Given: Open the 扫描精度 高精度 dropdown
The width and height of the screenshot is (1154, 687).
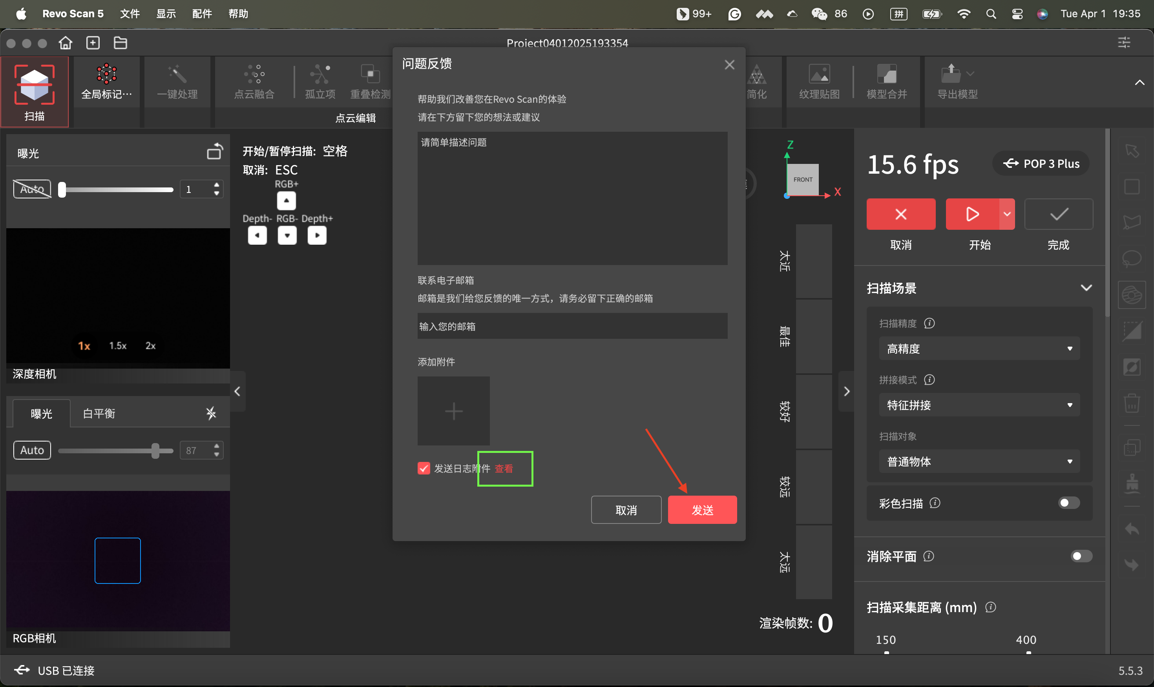Looking at the screenshot, I should coord(979,349).
